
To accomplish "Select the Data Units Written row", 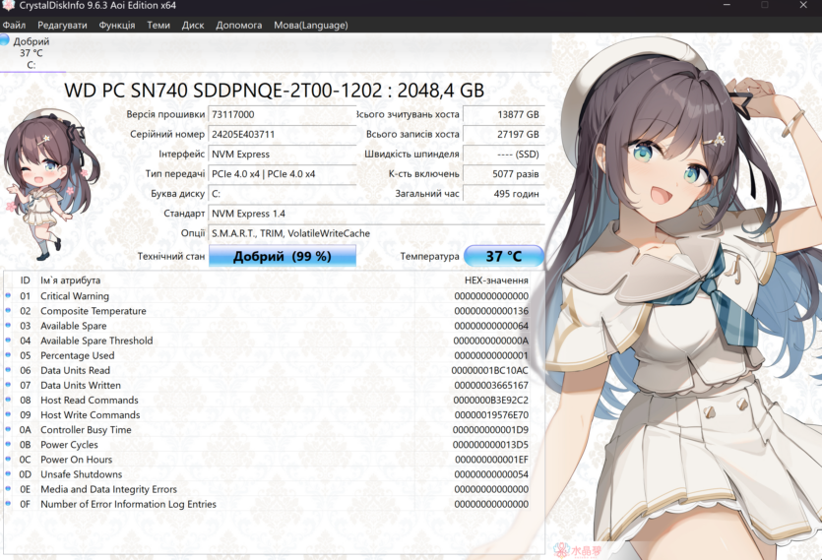I will (x=268, y=386).
